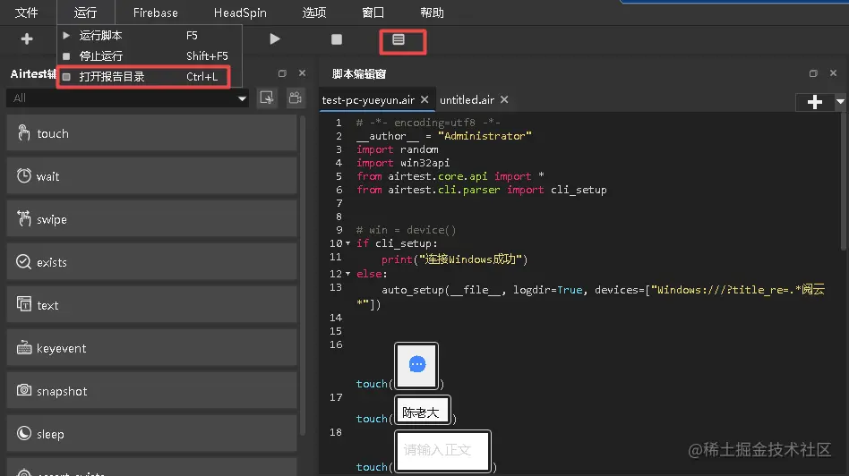Viewport: 849px width, 476px height.
Task: Click the sleep moon icon
Action: coord(24,433)
